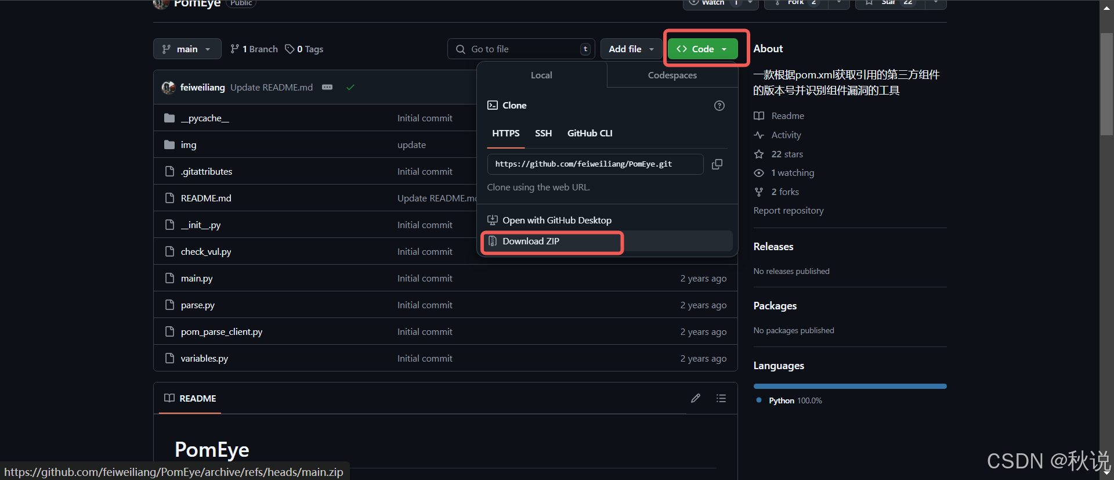Click the blue Python language bar
Viewport: 1114px width, 480px height.
click(x=850, y=386)
